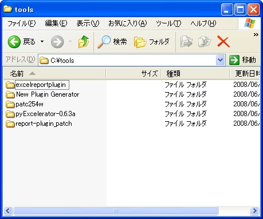The image size is (263, 219).
Task: Go up one folder level icon
Action: [84, 42]
